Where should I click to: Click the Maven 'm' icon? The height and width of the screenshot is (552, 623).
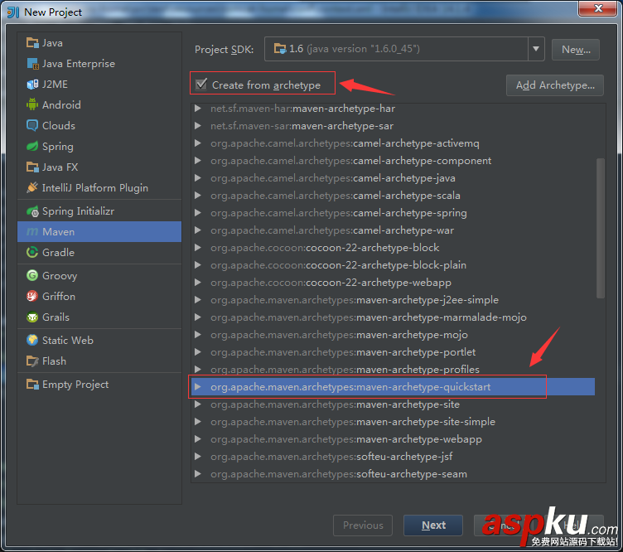pyautogui.click(x=32, y=232)
